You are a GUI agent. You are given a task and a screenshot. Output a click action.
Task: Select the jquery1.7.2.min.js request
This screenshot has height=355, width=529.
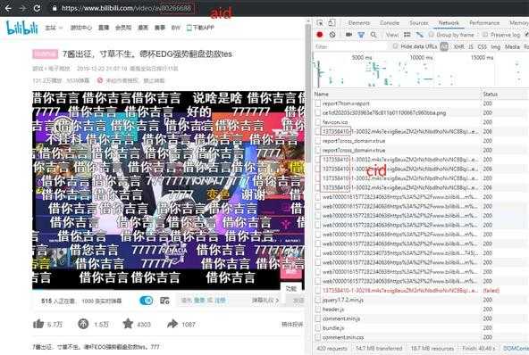click(x=422, y=300)
